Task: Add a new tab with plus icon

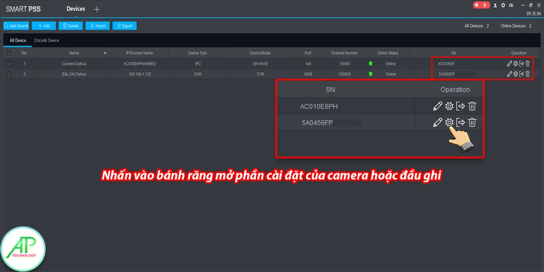Action: click(97, 9)
